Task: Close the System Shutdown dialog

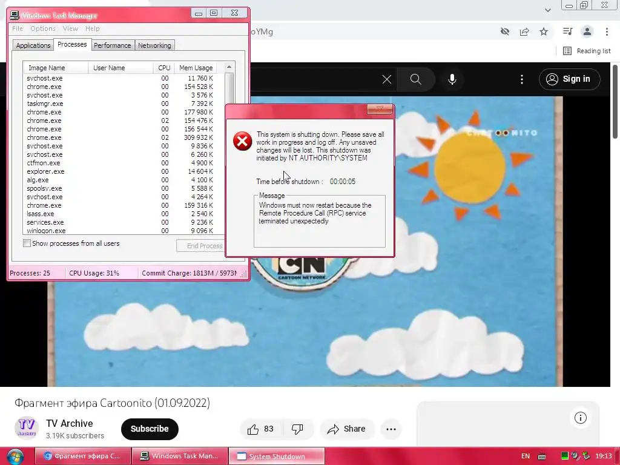Action: click(x=380, y=109)
